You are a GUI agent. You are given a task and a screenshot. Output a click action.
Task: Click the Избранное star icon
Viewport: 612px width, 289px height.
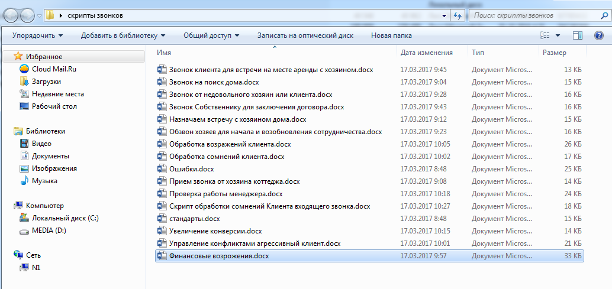[18, 57]
